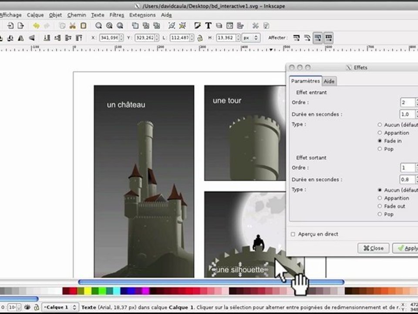Image resolution: width=418 pixels, height=314 pixels.
Task: Select the 'un château' text on canvas
Action: pyautogui.click(x=126, y=105)
